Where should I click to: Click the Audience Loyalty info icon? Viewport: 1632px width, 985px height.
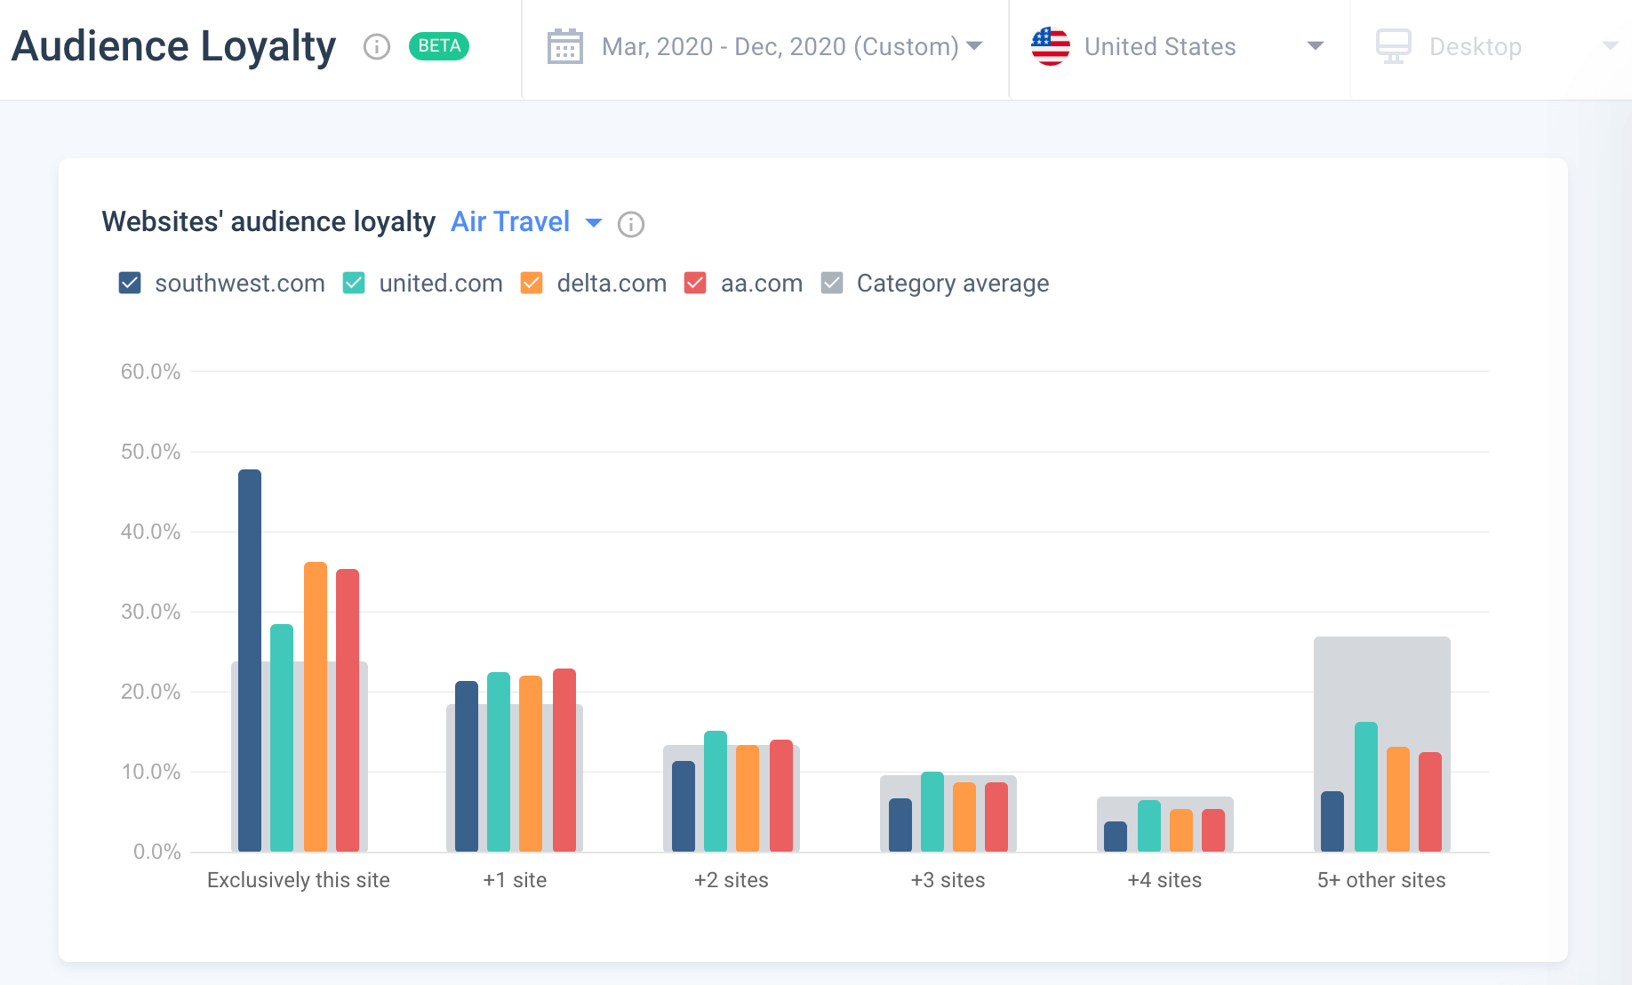pos(377,46)
